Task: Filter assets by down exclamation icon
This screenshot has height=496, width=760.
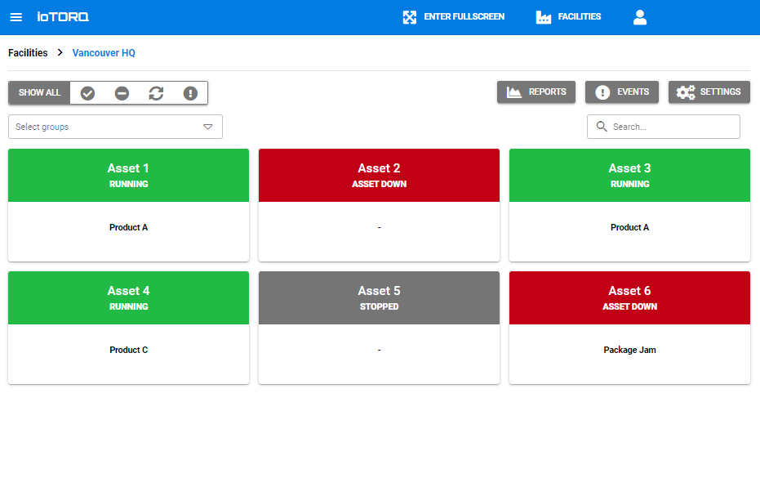Action: (x=190, y=93)
